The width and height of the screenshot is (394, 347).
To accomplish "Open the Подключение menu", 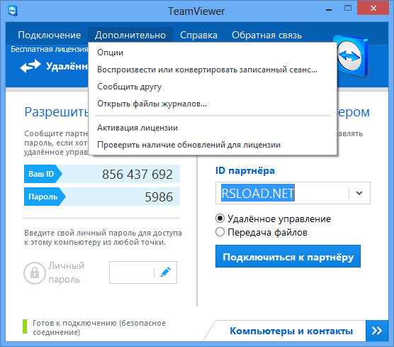I will tap(50, 35).
